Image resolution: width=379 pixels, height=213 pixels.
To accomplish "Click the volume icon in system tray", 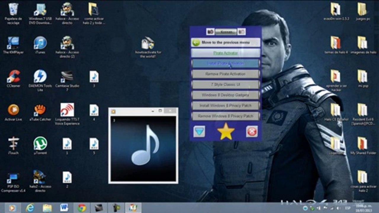I will click(x=338, y=209).
